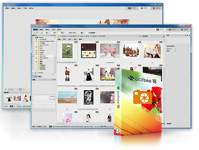This screenshot has height=150, width=199.
Task: Toggle easy-select circle beside Desktop
Action: point(33,37)
